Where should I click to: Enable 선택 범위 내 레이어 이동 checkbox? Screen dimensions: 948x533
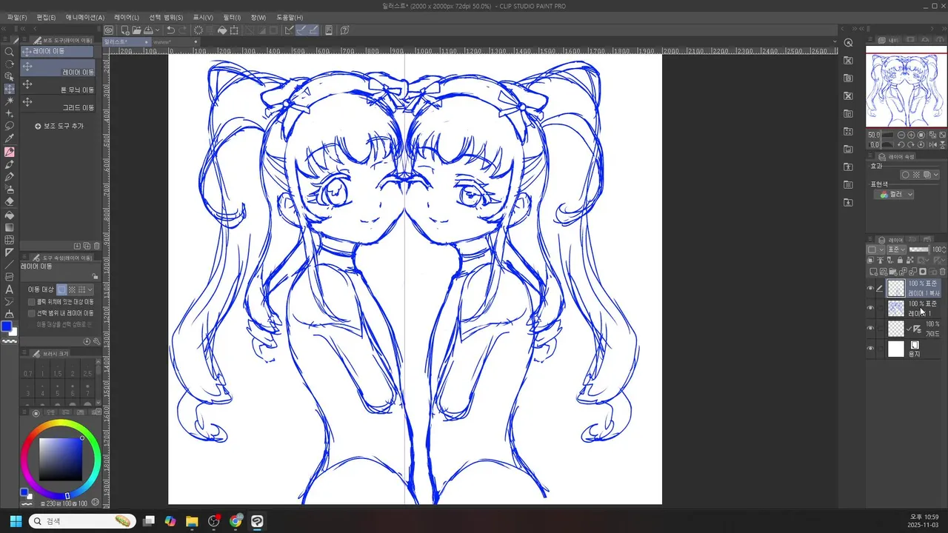pos(31,313)
